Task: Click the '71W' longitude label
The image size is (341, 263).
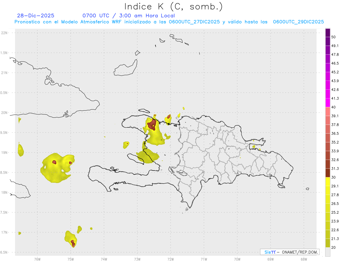Action: (204, 259)
